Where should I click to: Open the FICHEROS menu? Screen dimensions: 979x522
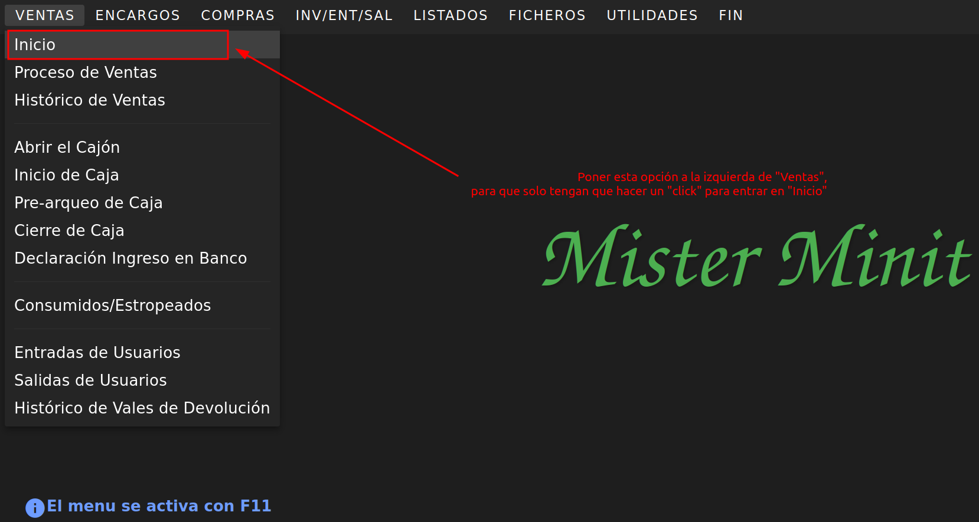[547, 15]
